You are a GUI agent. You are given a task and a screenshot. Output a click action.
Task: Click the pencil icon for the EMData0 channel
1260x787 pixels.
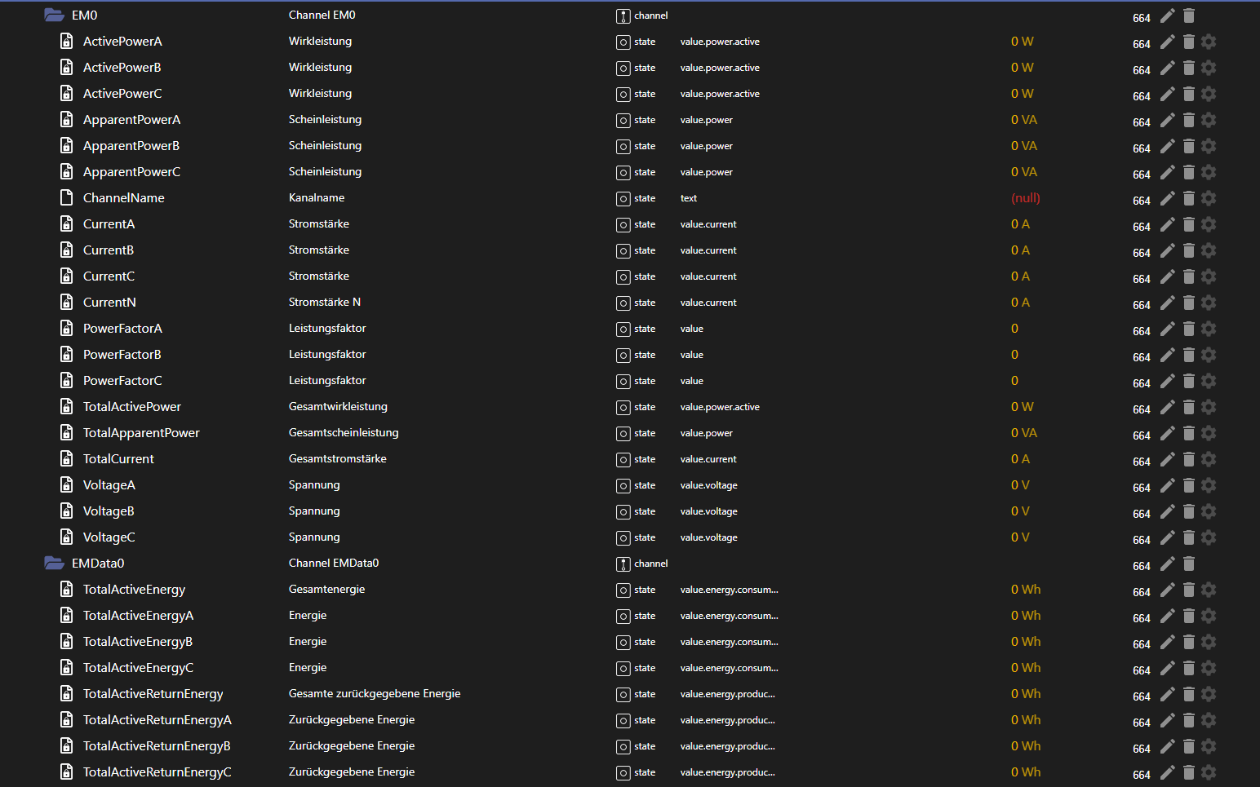(1167, 563)
